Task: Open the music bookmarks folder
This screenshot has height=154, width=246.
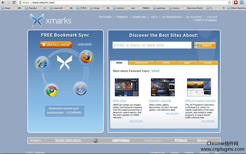Action: click(x=175, y=8)
